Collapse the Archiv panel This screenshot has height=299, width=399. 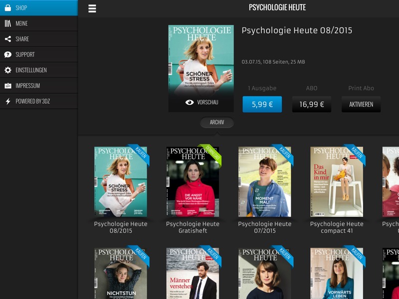tap(217, 122)
